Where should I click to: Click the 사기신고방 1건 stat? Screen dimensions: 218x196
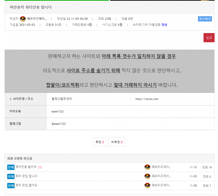[112, 25]
